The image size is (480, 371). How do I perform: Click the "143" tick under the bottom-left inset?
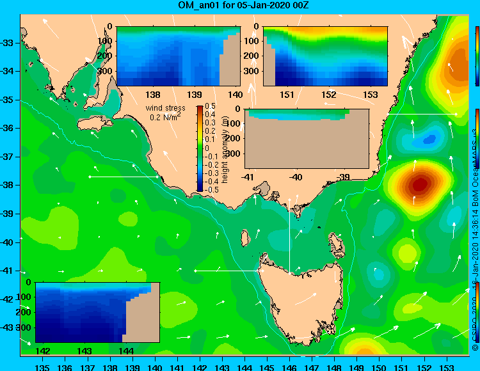(x=84, y=351)
